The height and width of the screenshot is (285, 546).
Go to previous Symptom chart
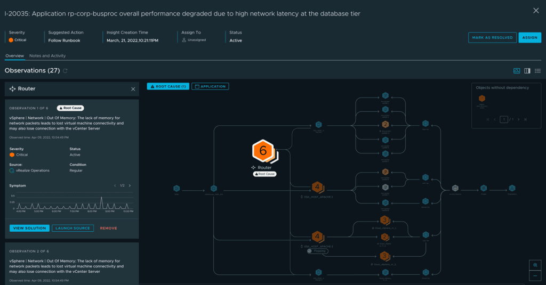pyautogui.click(x=115, y=185)
